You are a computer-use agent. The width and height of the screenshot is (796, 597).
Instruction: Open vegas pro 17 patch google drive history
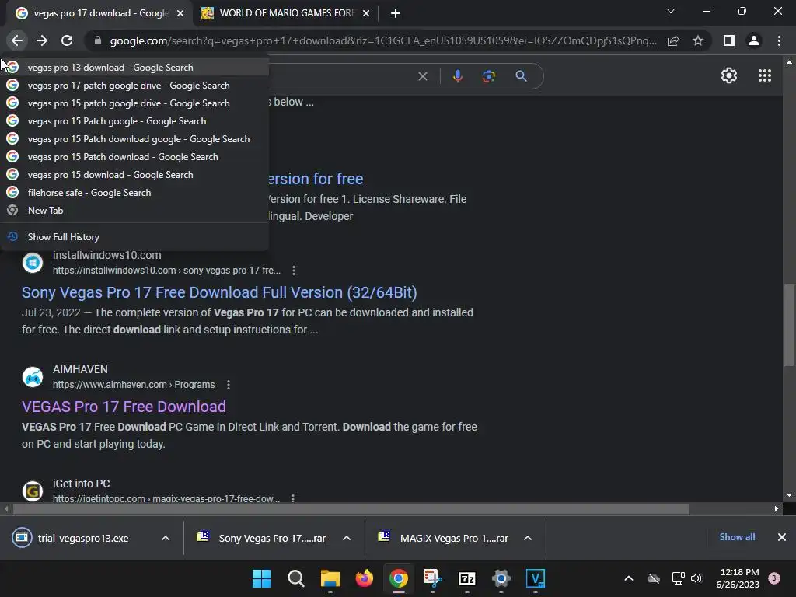pos(135,86)
